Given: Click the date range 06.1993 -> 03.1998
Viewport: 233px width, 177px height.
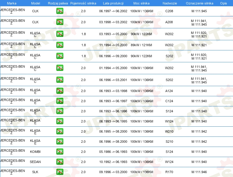Looking at the screenshot, I should coord(113,91).
